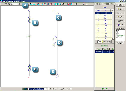Click the grey forward arrow icon
Viewport: 126px width, 91px height.
click(87, 4)
